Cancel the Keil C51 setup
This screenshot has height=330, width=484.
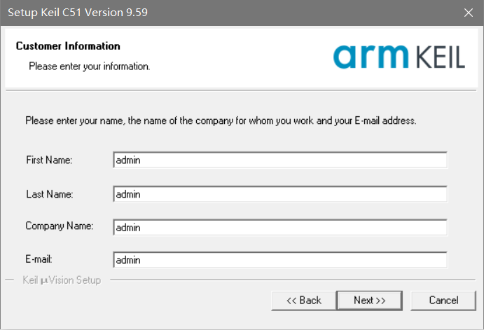click(443, 301)
